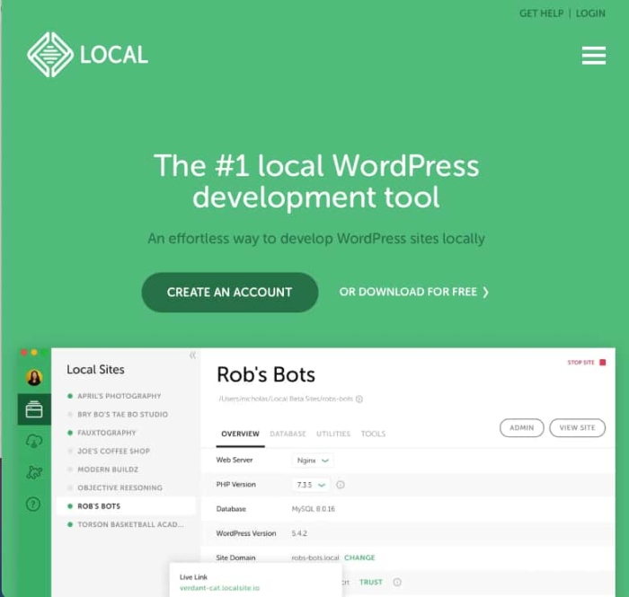The image size is (629, 597).
Task: Click the Stop Site label
Action: pyautogui.click(x=580, y=362)
